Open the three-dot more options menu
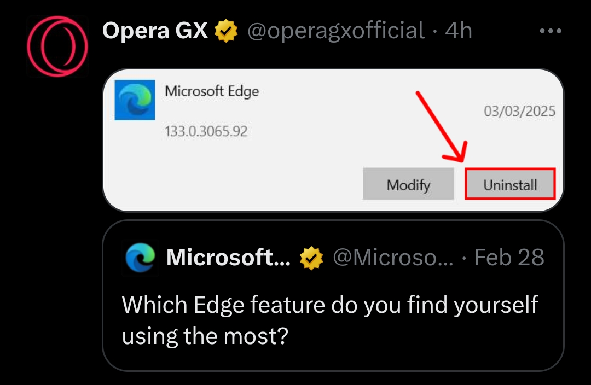Image resolution: width=591 pixels, height=385 pixels. click(551, 31)
